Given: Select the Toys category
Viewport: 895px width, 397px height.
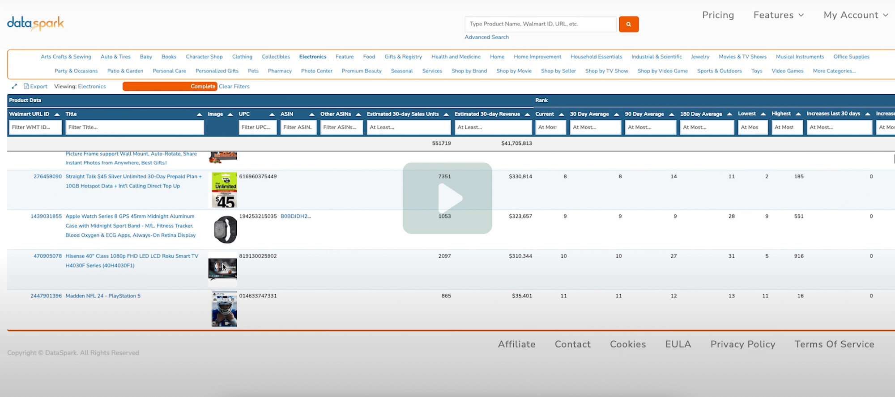Looking at the screenshot, I should [757, 71].
